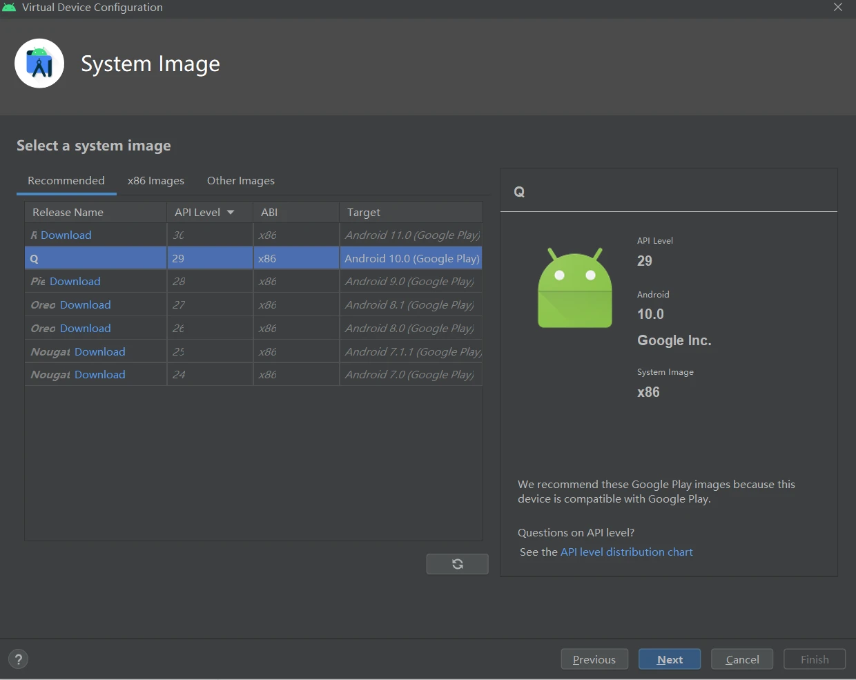Click the refresh system images icon

click(x=457, y=564)
